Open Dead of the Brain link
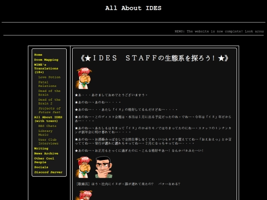Image resolution: width=267 pixels, height=200 pixels. (49, 93)
